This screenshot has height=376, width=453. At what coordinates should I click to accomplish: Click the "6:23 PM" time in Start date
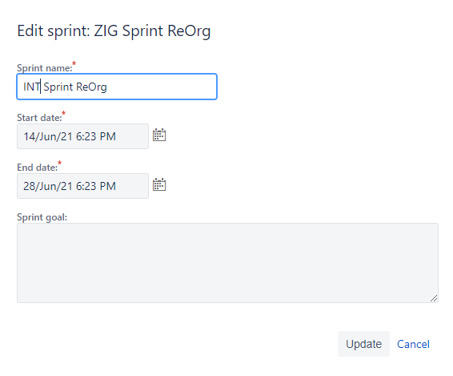tap(96, 136)
